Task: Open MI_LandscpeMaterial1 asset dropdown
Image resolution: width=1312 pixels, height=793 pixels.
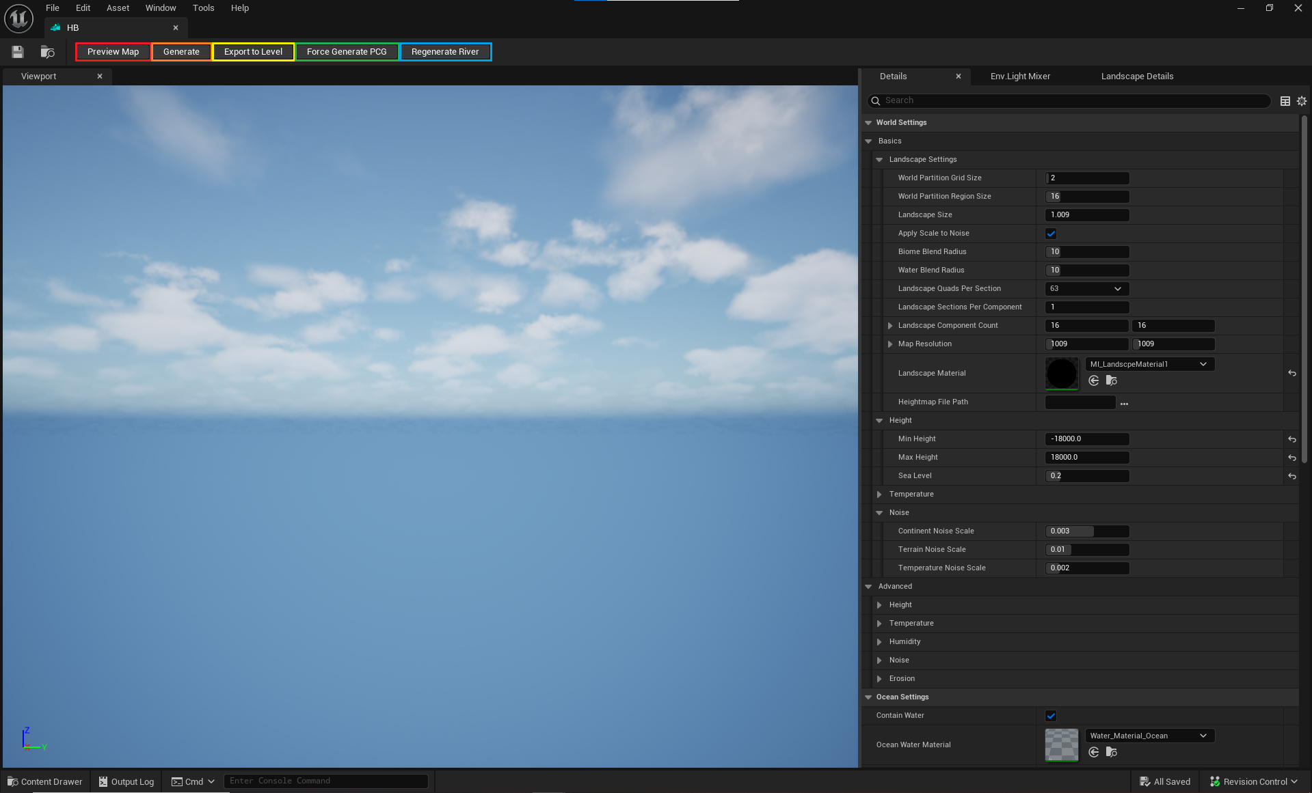Action: (x=1150, y=364)
